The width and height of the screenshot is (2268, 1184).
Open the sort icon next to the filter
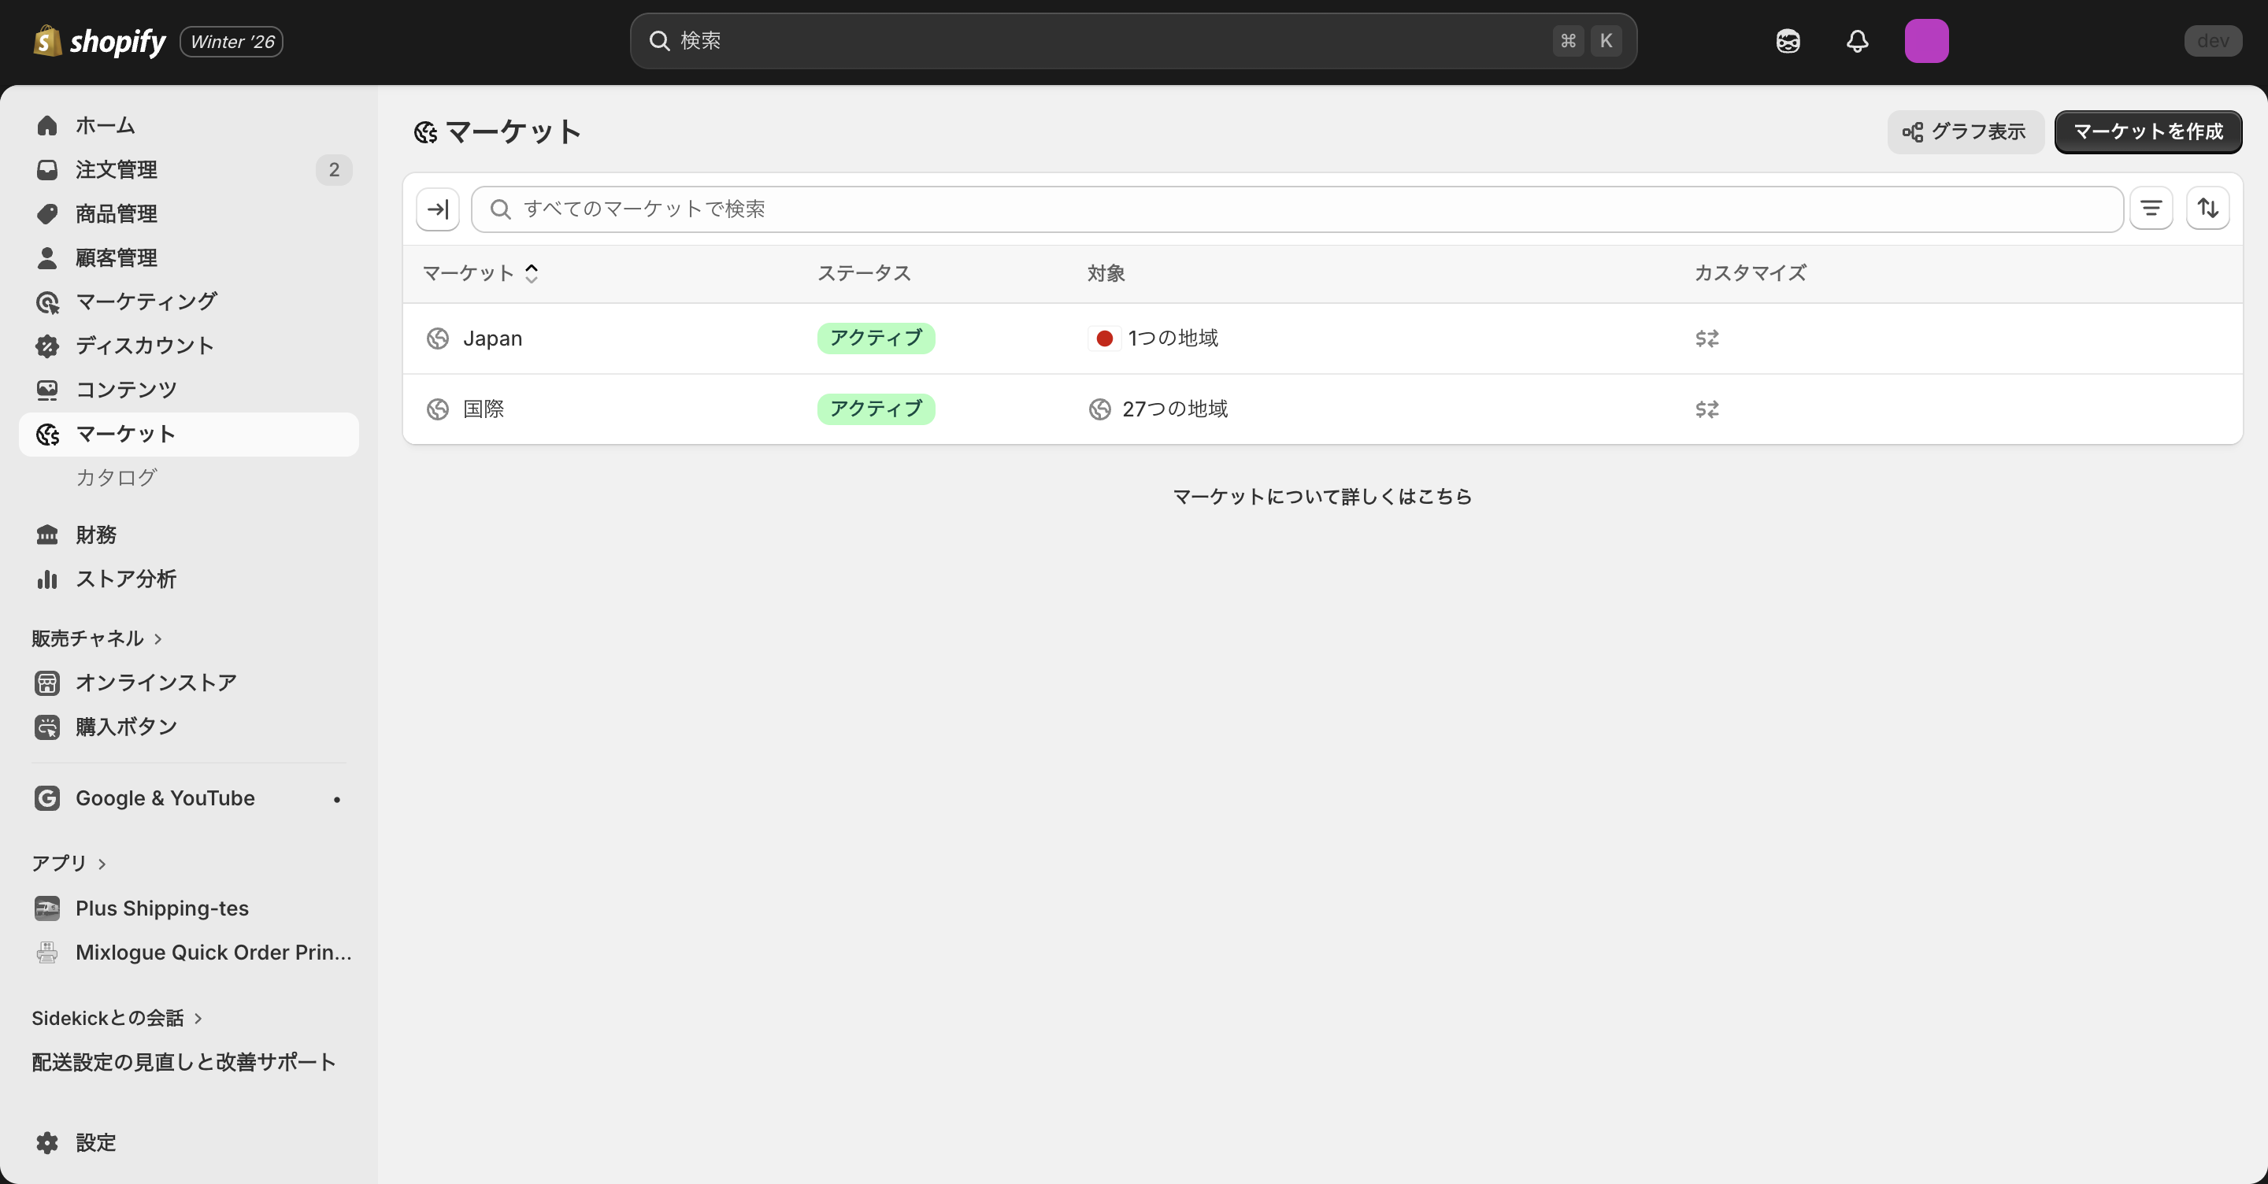pyautogui.click(x=2208, y=209)
